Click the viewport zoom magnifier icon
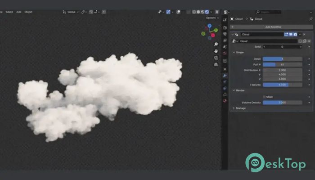Viewport: 315px width, 180px height. 216,44
